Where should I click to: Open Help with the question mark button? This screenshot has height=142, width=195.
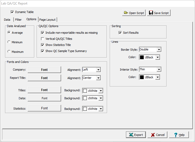pyautogui.click(x=179, y=135)
